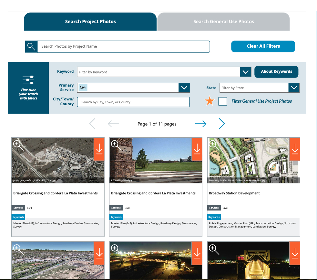This screenshot has width=317, height=280.
Task: Zoom into the Cordera aerial project photo
Action: coord(18,145)
